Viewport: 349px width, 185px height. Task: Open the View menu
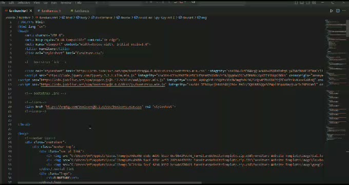[37, 3]
